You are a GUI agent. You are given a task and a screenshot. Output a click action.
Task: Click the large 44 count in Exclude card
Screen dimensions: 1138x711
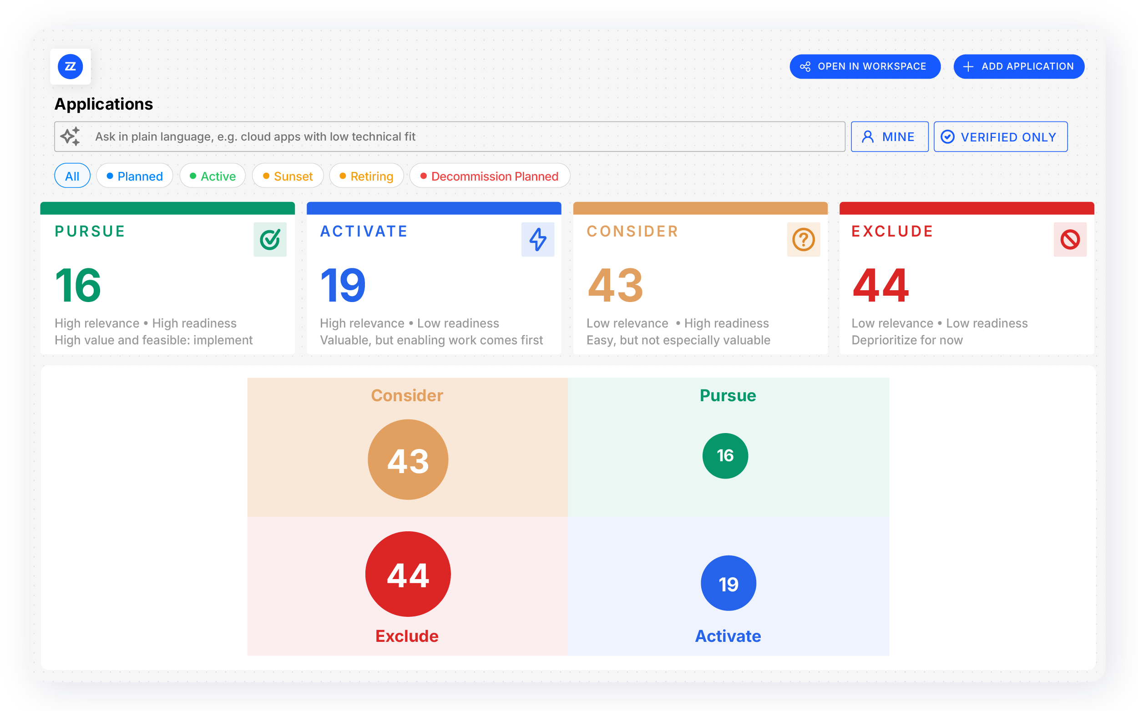(x=881, y=285)
